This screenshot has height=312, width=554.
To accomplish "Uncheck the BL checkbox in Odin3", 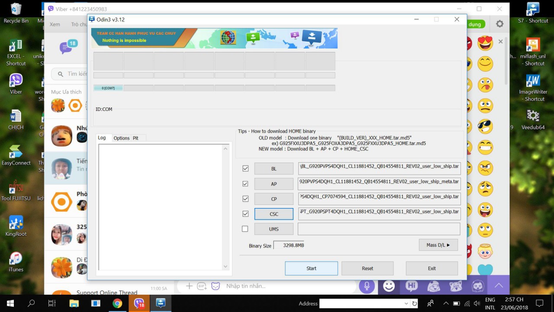I will tap(245, 169).
